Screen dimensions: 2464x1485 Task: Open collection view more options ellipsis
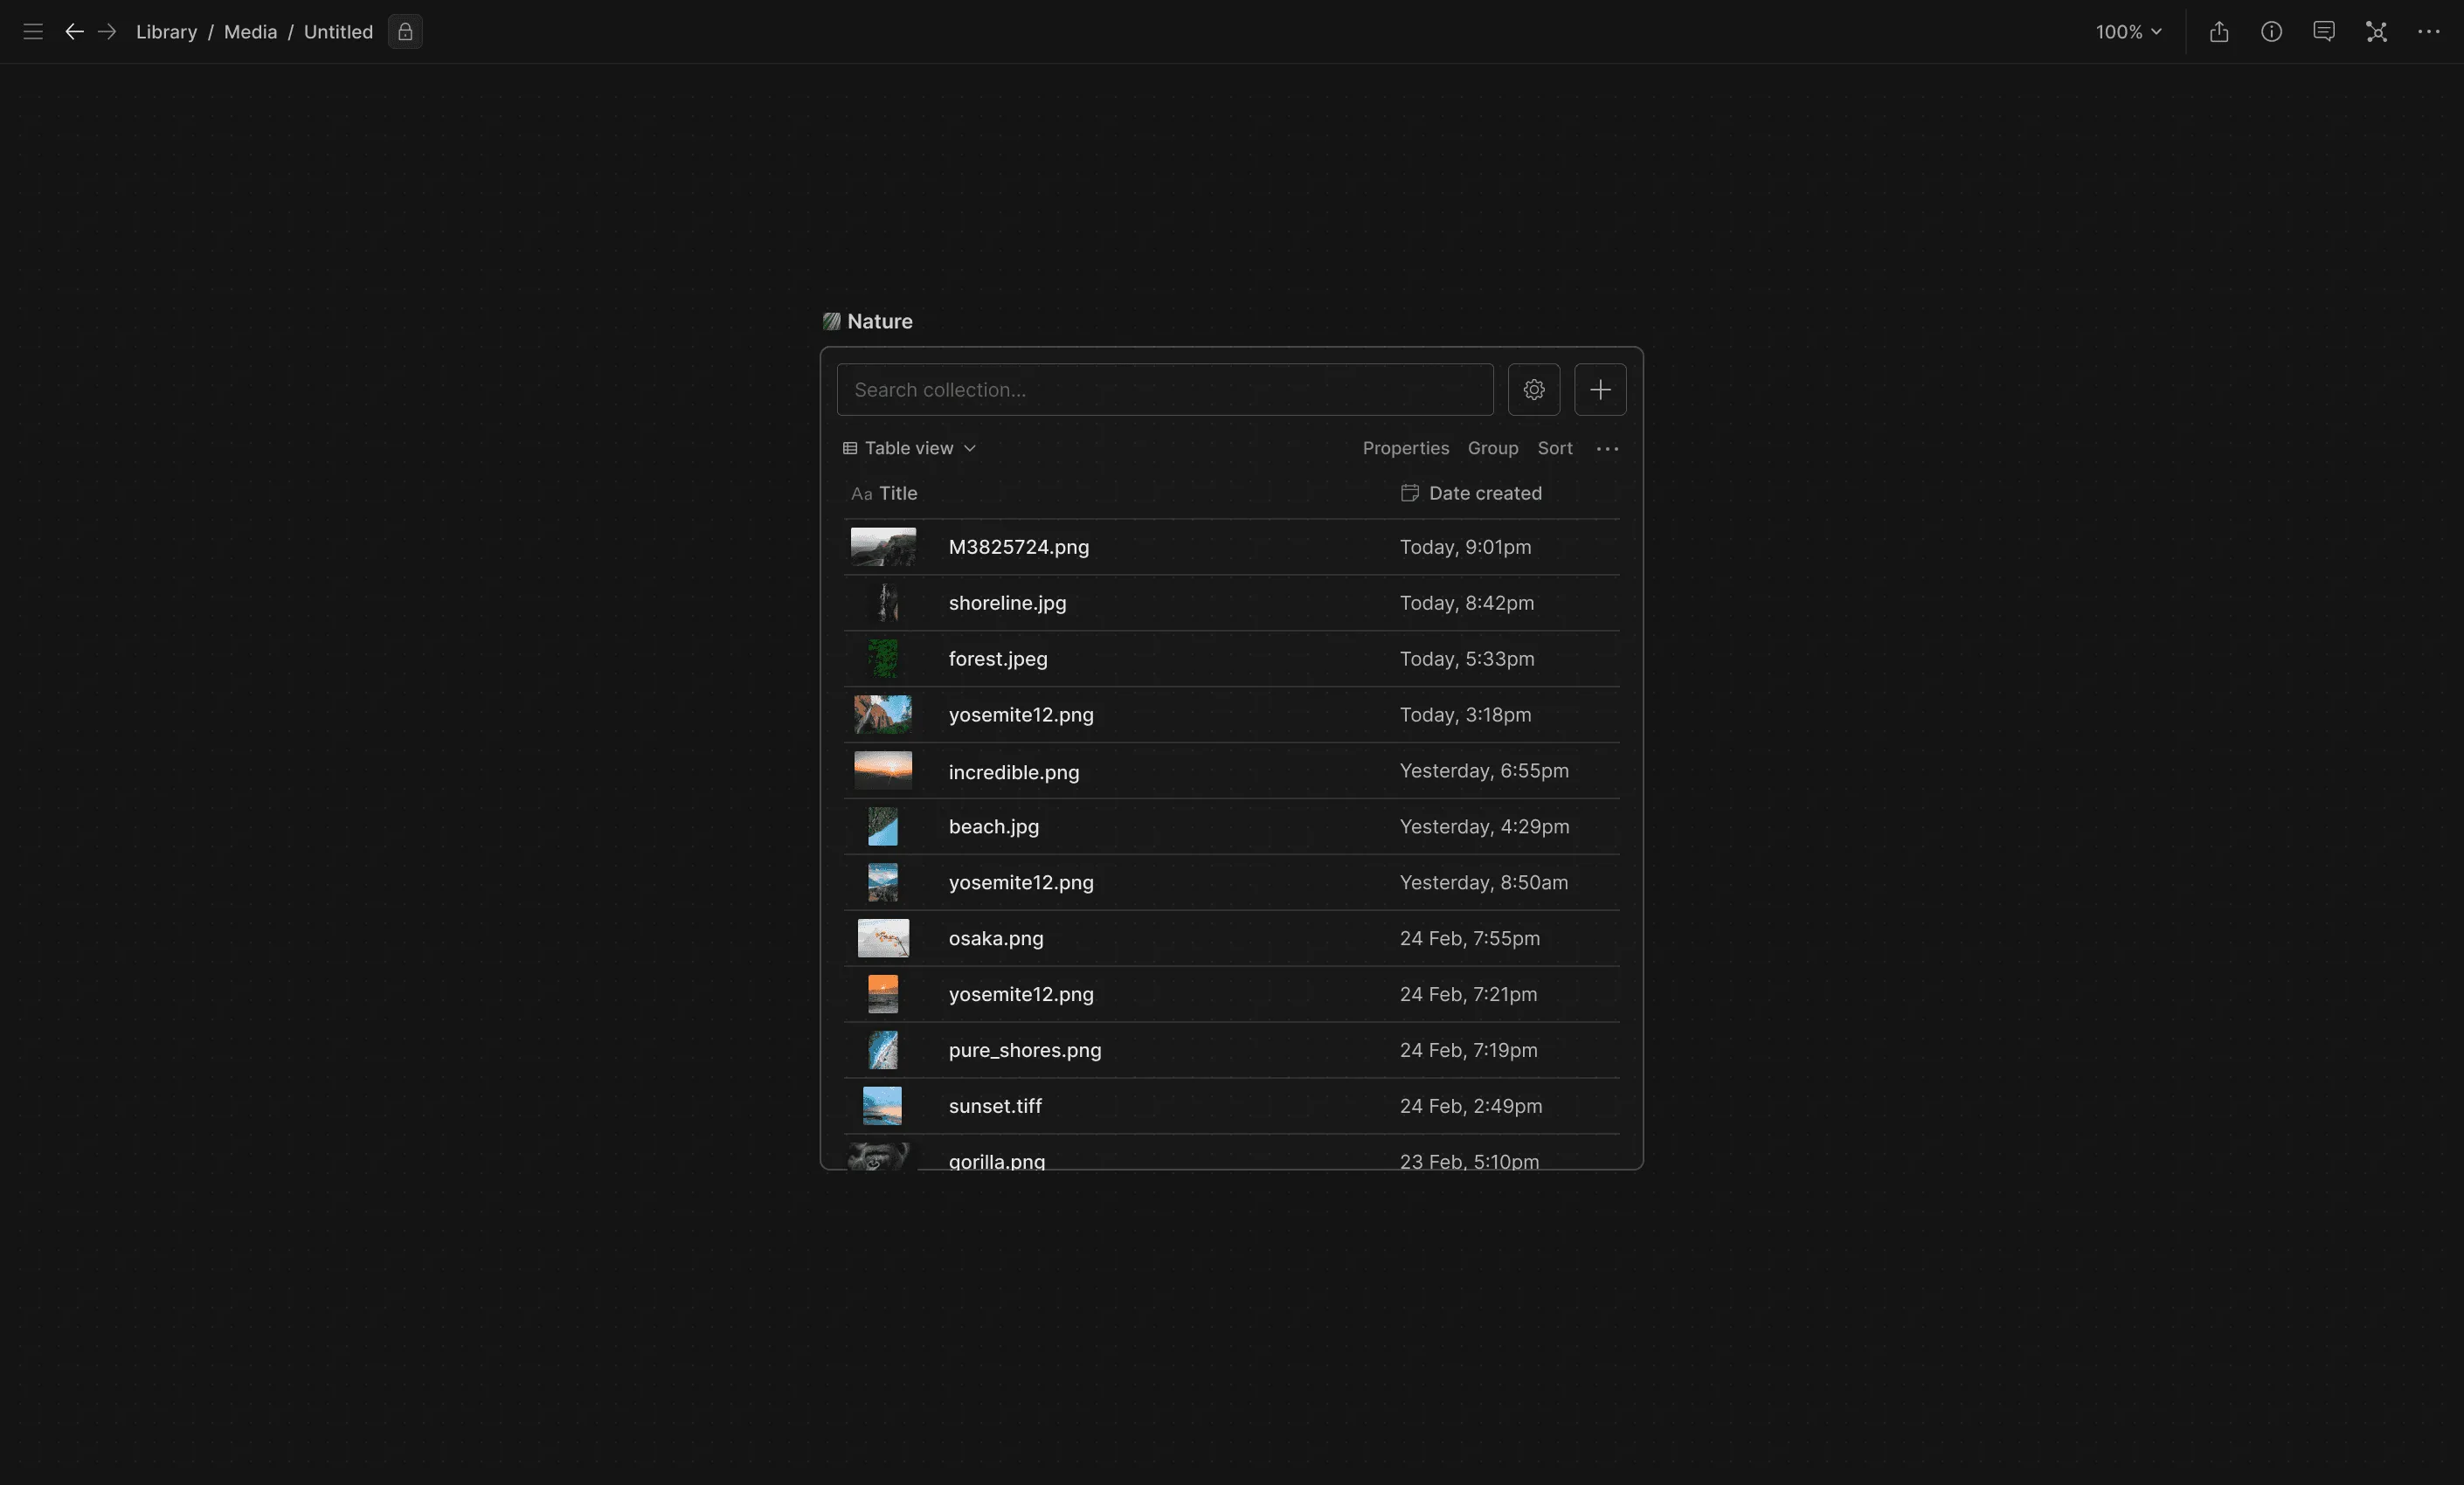point(1607,448)
